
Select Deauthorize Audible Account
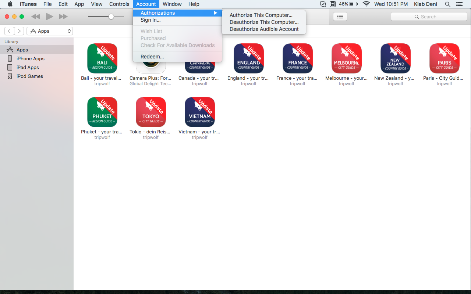(264, 29)
